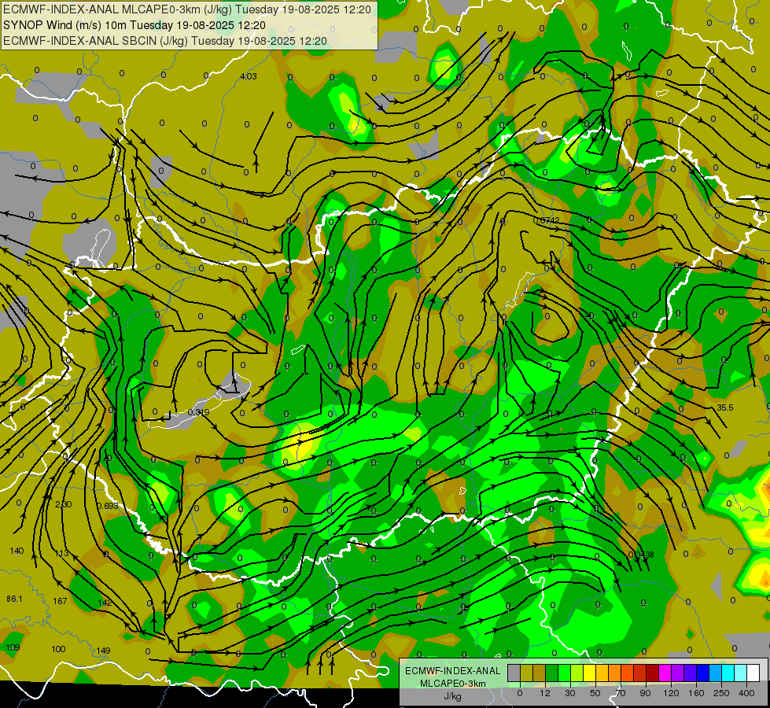Click the legend tick value 120

671,693
